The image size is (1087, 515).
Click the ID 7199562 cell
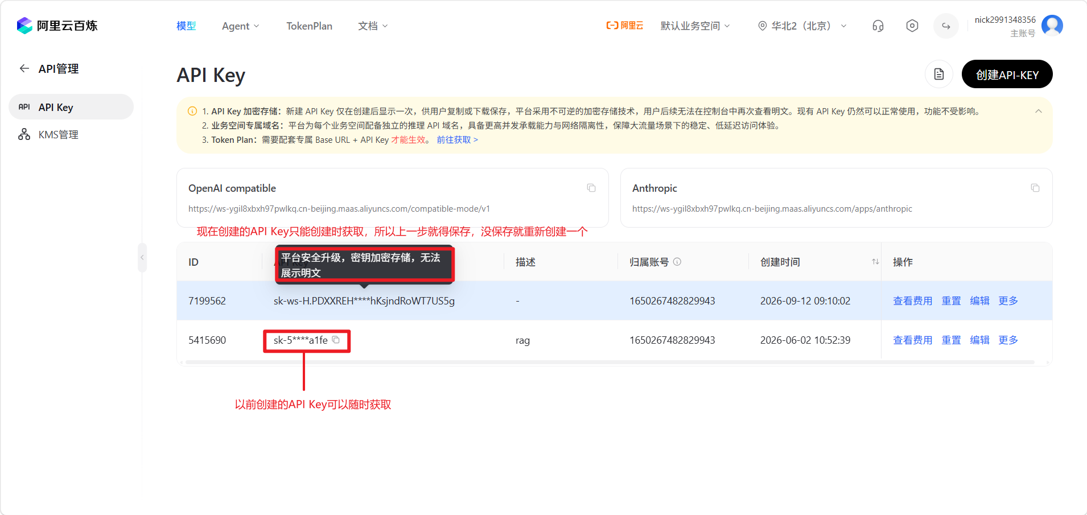207,300
